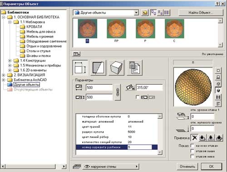This screenshot has height=172, width=227.
Task: Switch to large icons view mode
Action: (x=153, y=13)
